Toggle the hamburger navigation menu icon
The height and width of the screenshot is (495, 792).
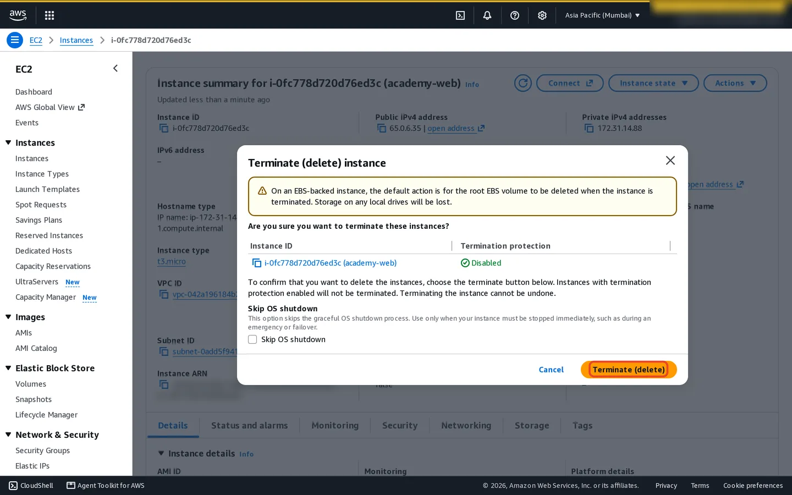click(x=15, y=40)
